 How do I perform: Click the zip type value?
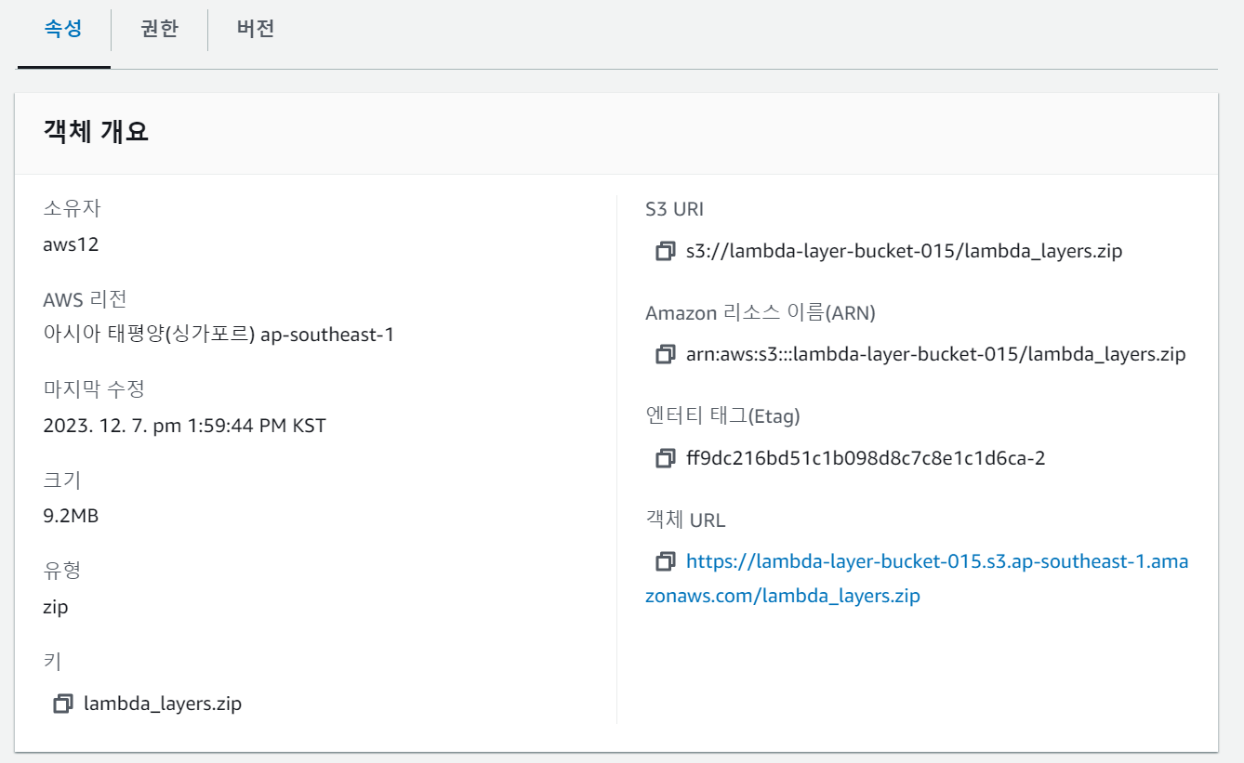[56, 607]
